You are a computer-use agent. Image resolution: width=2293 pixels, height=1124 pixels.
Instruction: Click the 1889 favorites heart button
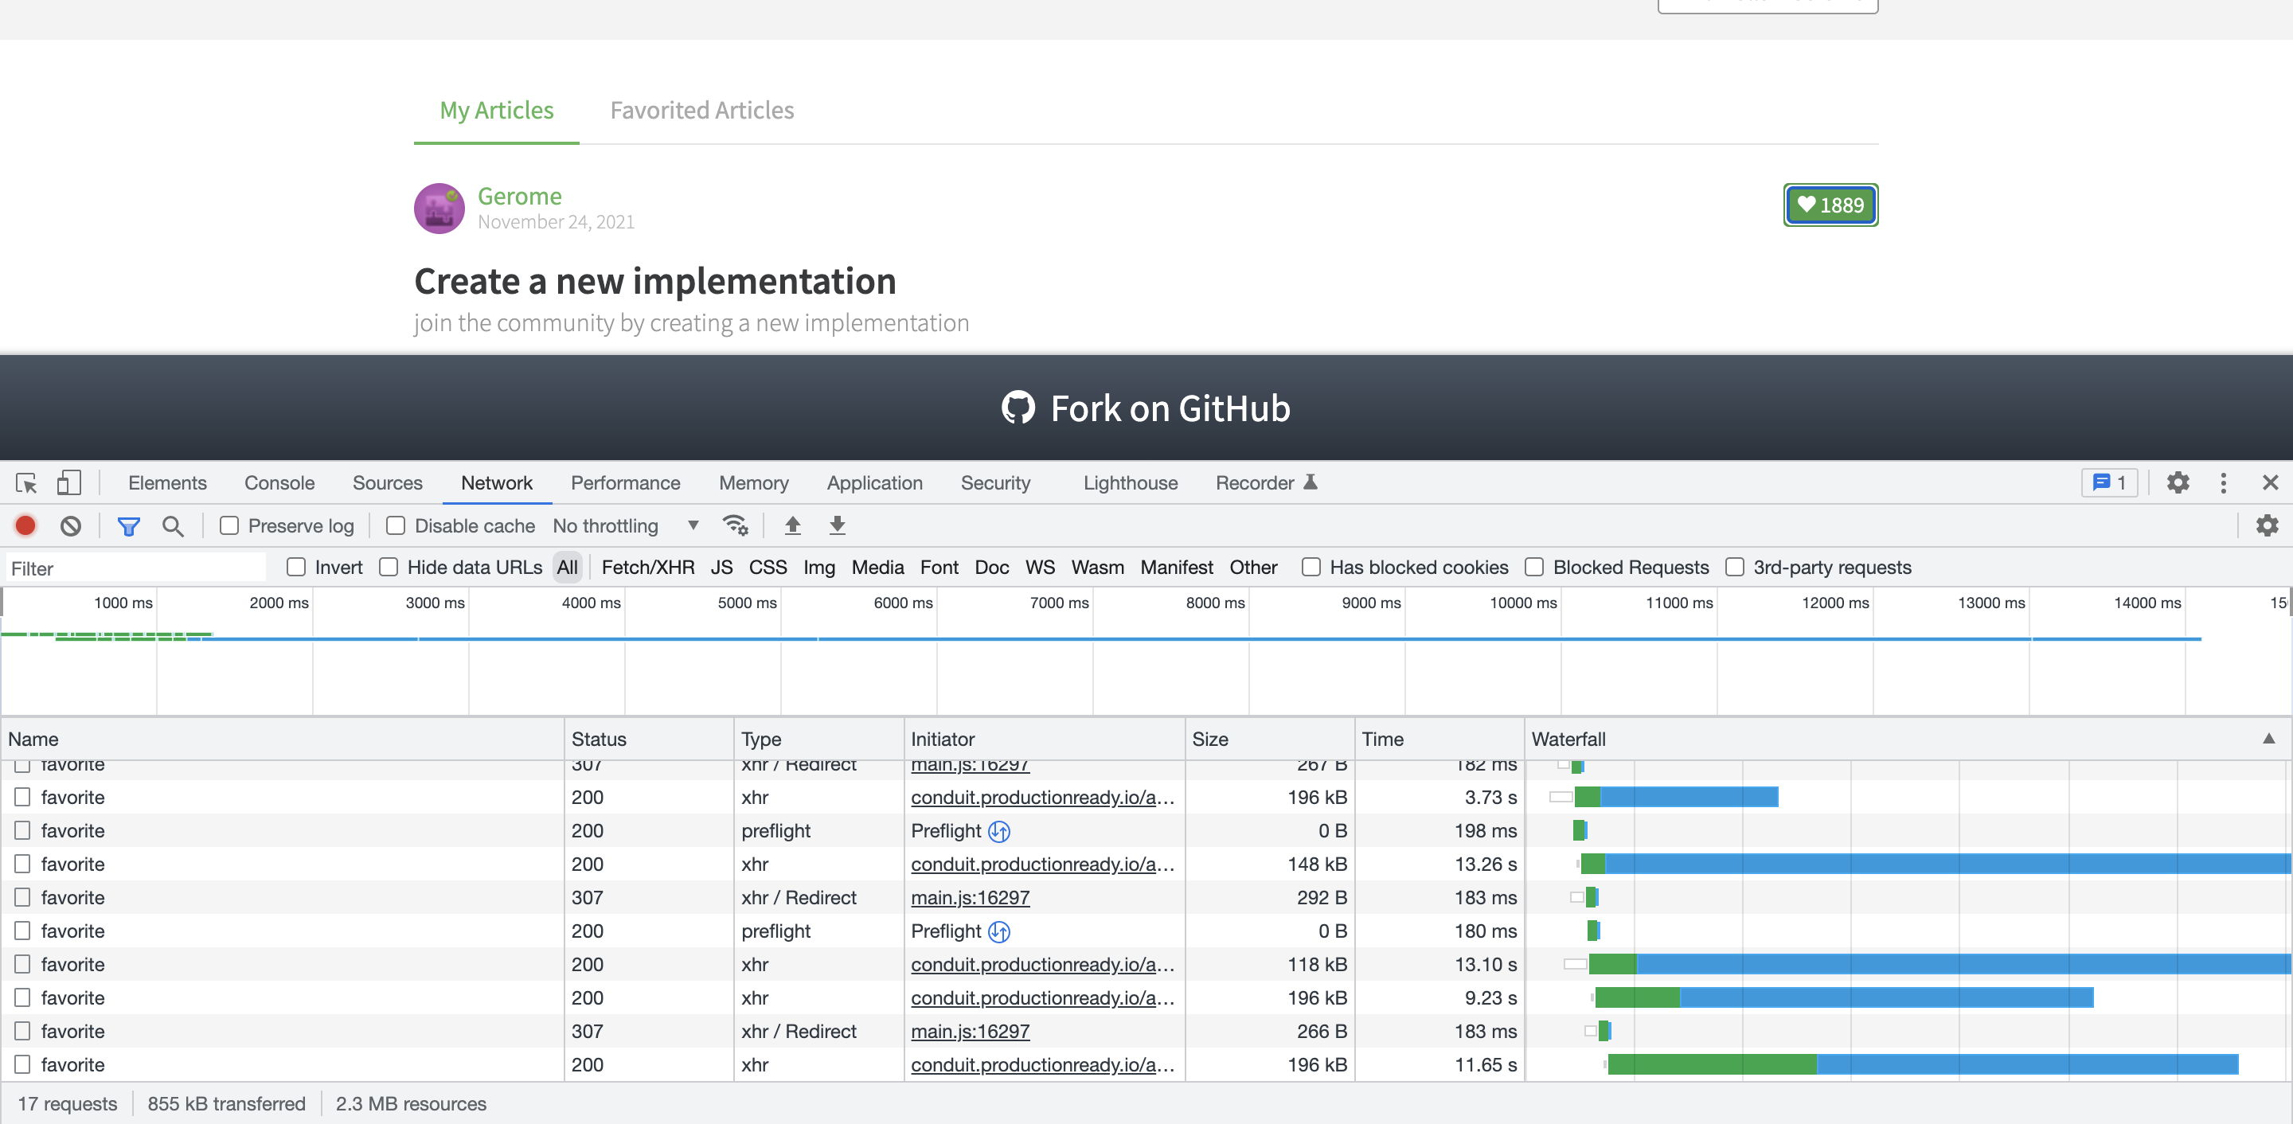[1830, 205]
